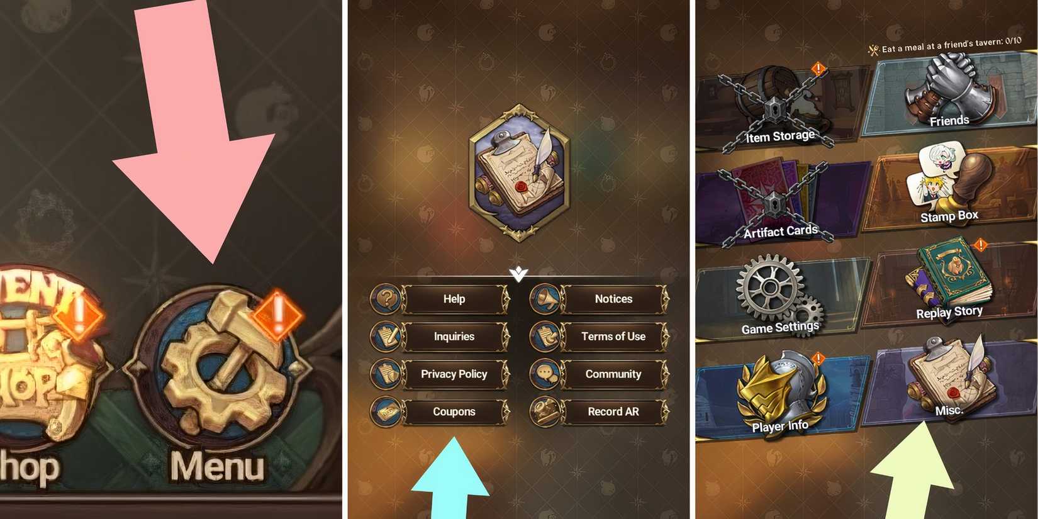Select the Community speech bubble icon

(x=545, y=374)
